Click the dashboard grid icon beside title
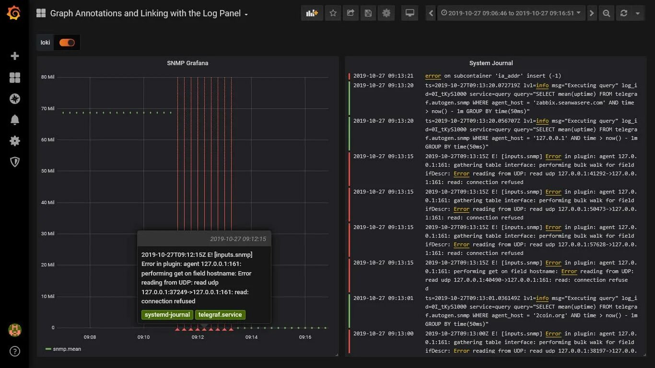Viewport: 655px width, 368px height. click(41, 13)
